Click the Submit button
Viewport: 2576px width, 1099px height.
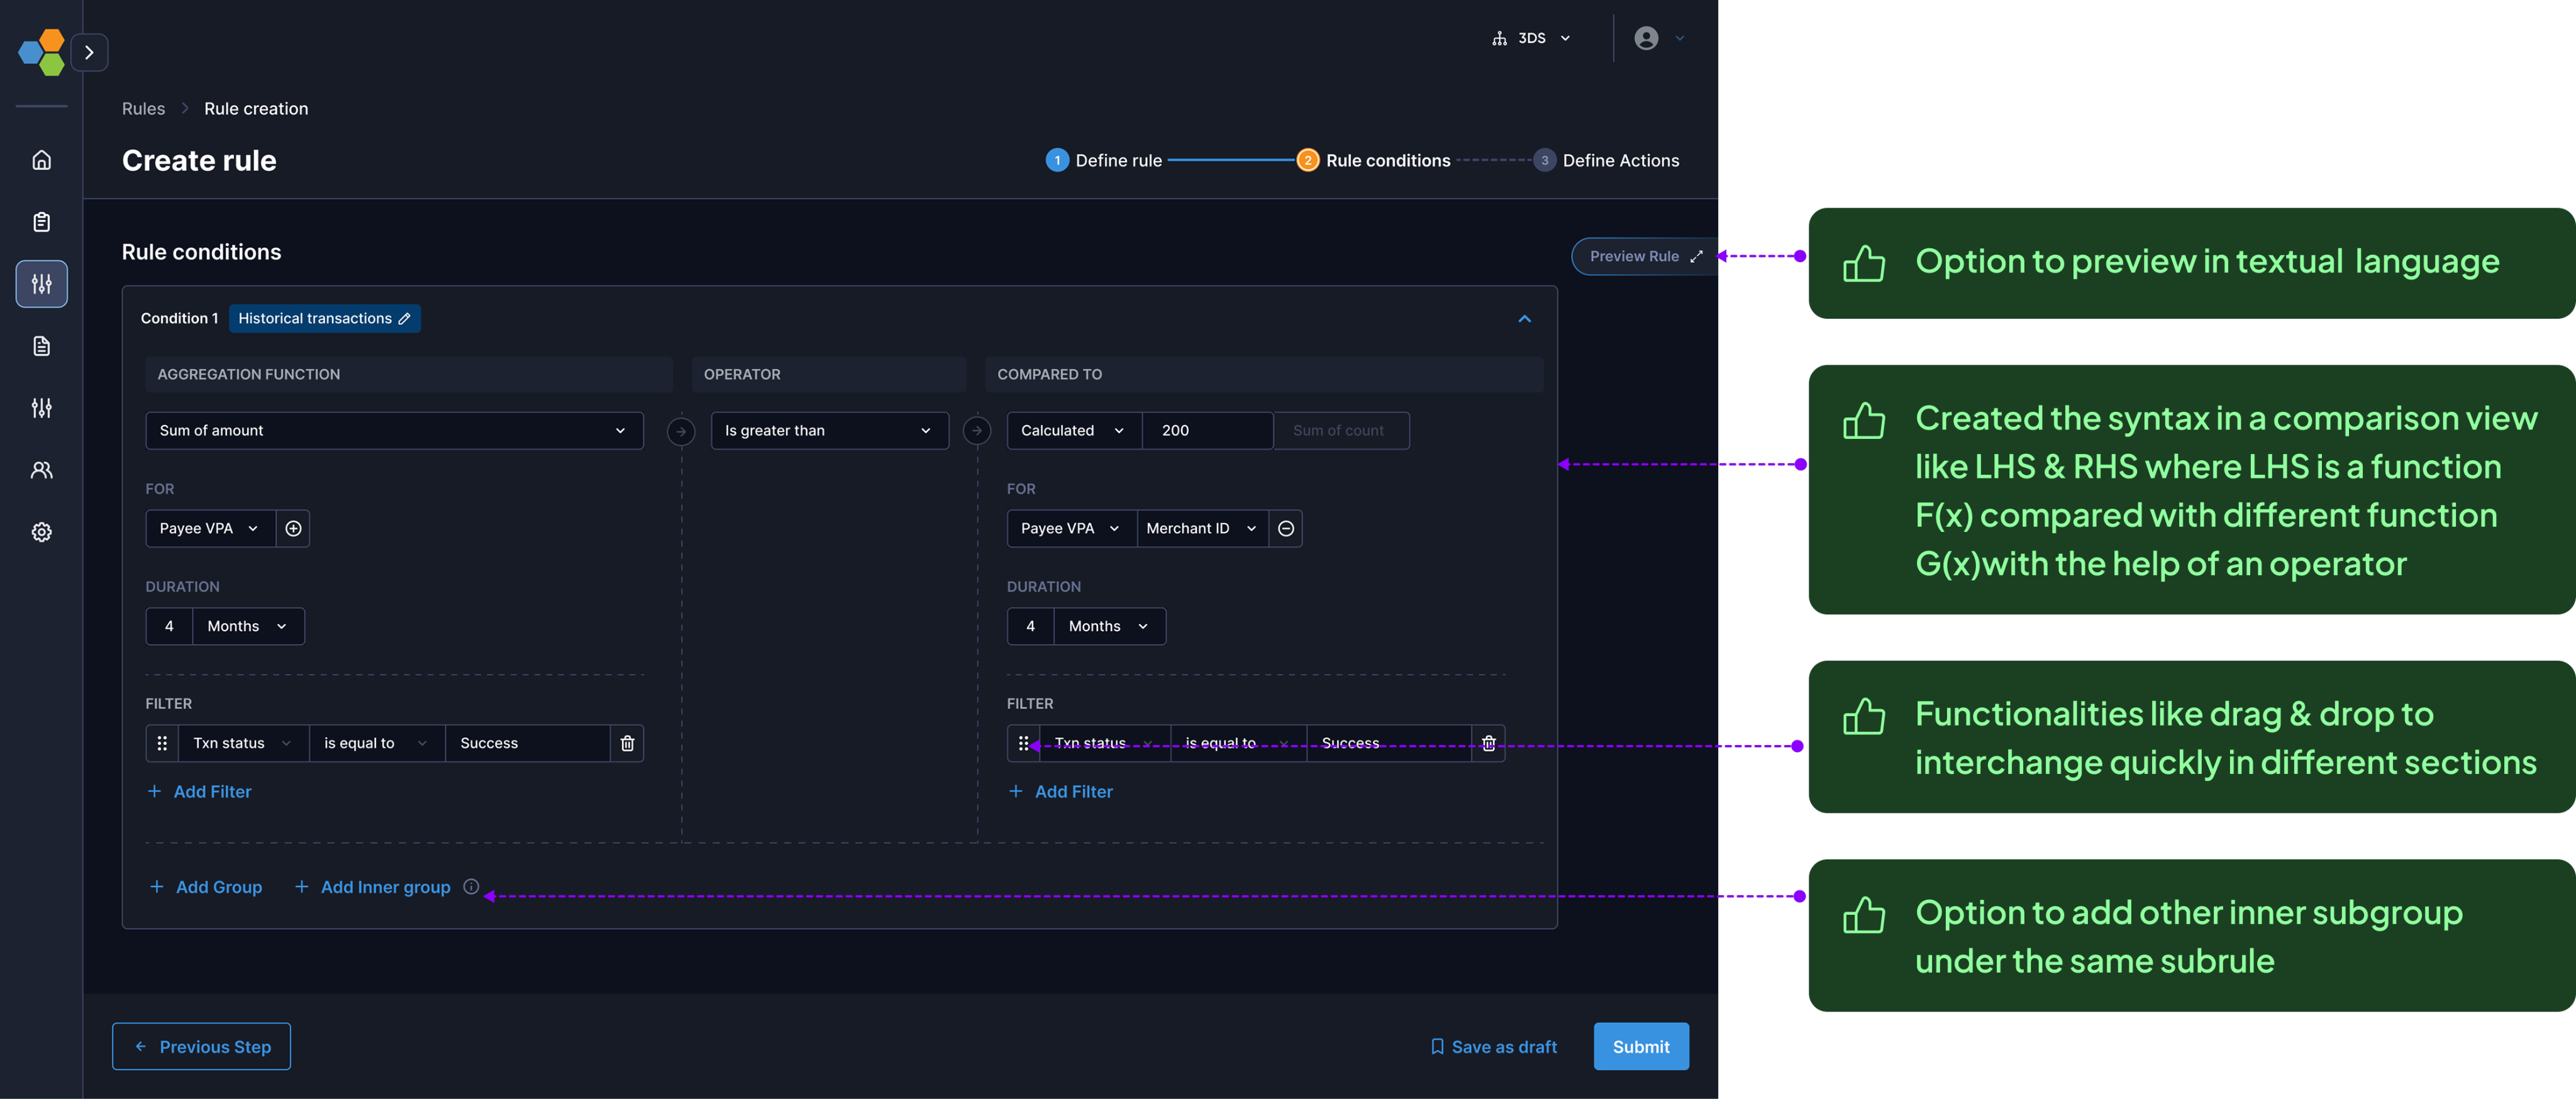point(1640,1046)
